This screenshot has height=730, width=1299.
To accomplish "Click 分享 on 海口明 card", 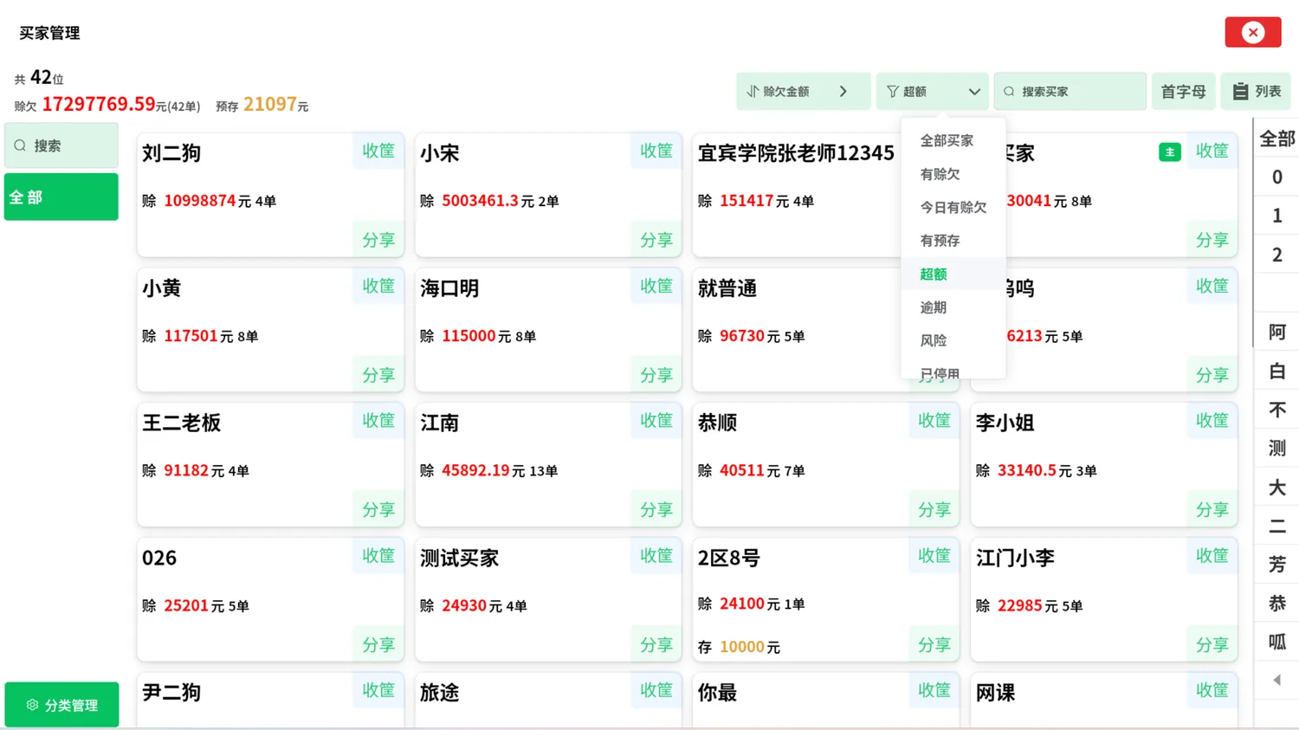I will (656, 375).
